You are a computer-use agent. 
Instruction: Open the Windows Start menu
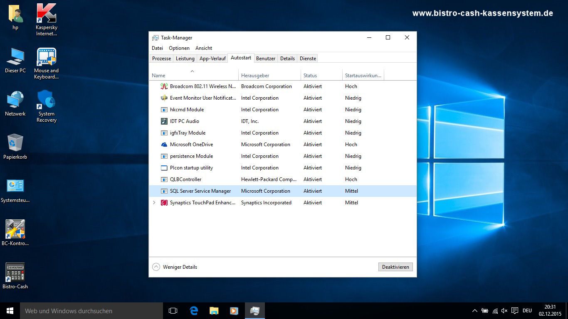pos(10,311)
